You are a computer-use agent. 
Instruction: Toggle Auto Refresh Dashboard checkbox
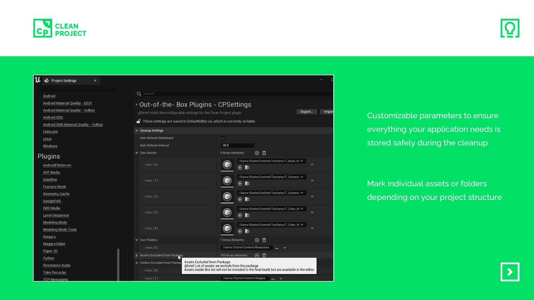(x=223, y=138)
